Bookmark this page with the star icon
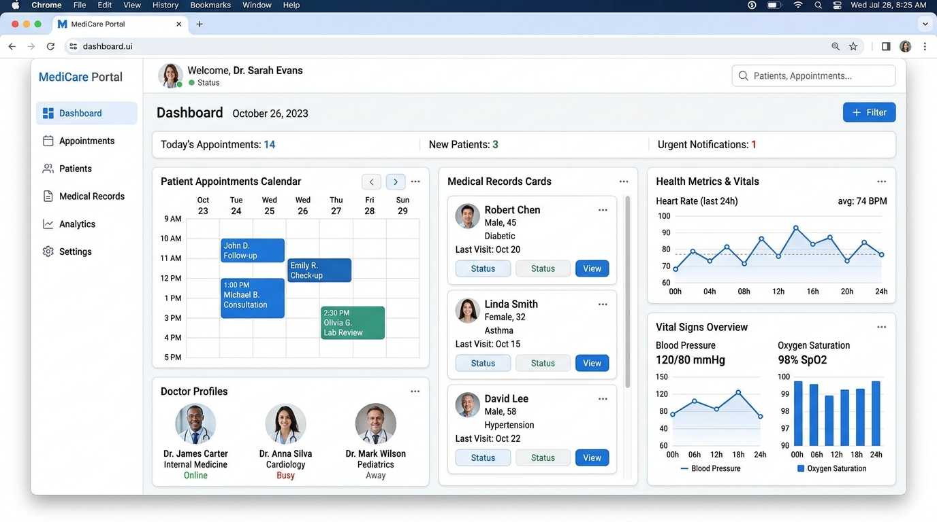Viewport: 937px width, 522px height. pos(853,46)
